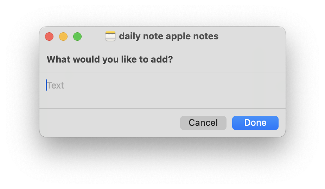The image size is (325, 189).
Task: Click the "daily note apple notes" window title
Action: click(168, 36)
